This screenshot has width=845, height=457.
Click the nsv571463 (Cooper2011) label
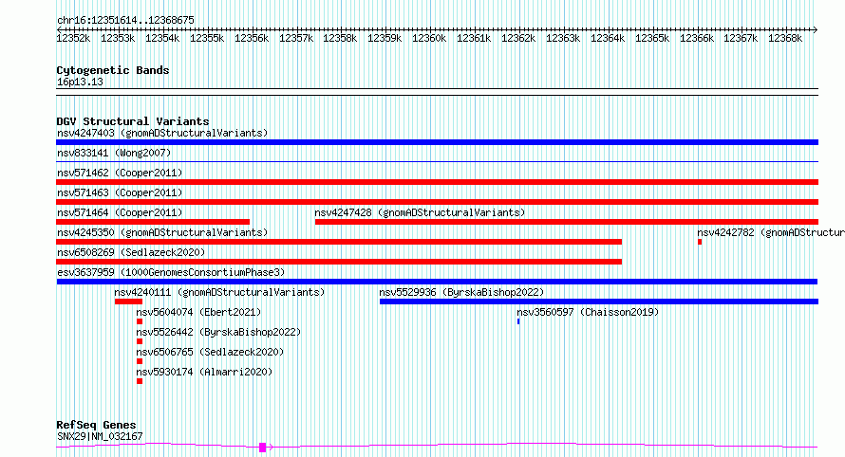pos(120,192)
